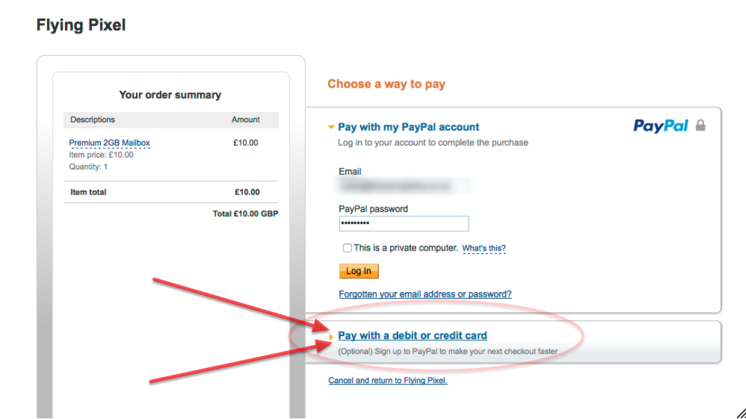746x419 pixels.
Task: Cancel and return to Flying Pixel
Action: coord(388,380)
